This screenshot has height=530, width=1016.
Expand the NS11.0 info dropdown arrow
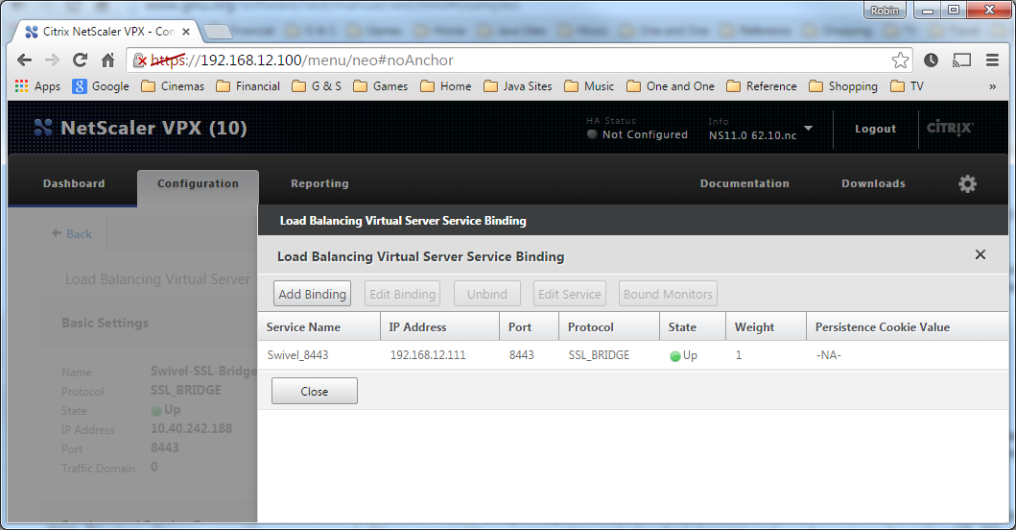point(808,128)
